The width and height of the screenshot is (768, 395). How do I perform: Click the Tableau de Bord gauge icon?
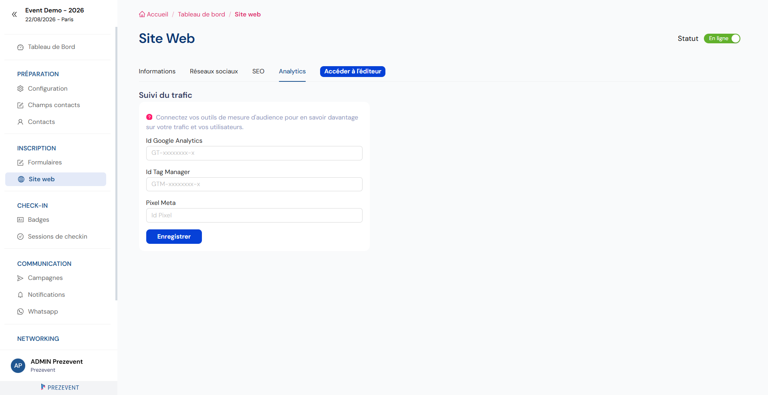point(20,47)
